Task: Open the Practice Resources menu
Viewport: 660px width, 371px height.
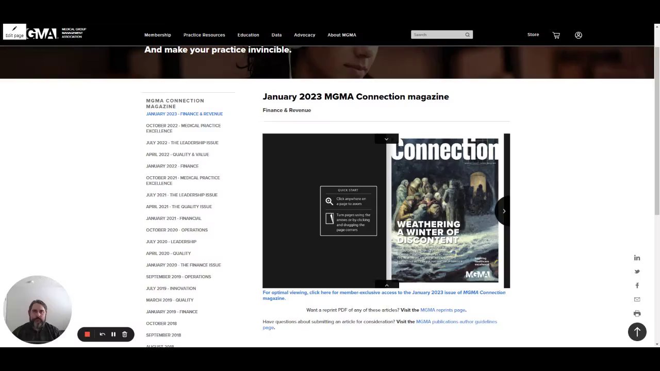Action: [x=204, y=35]
